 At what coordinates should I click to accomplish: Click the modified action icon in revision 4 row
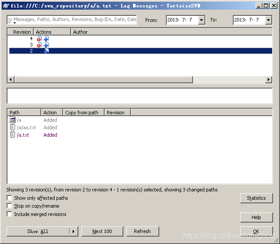[39, 39]
